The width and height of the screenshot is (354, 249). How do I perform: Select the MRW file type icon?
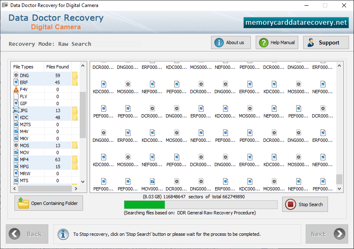tap(16, 173)
